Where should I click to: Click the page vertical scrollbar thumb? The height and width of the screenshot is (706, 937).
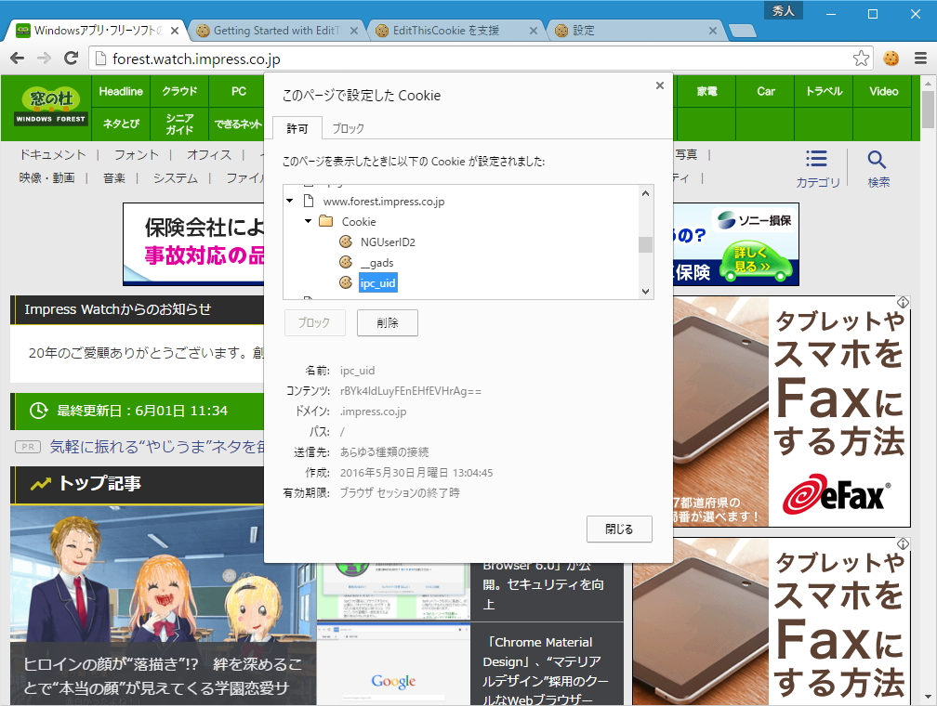click(x=928, y=110)
